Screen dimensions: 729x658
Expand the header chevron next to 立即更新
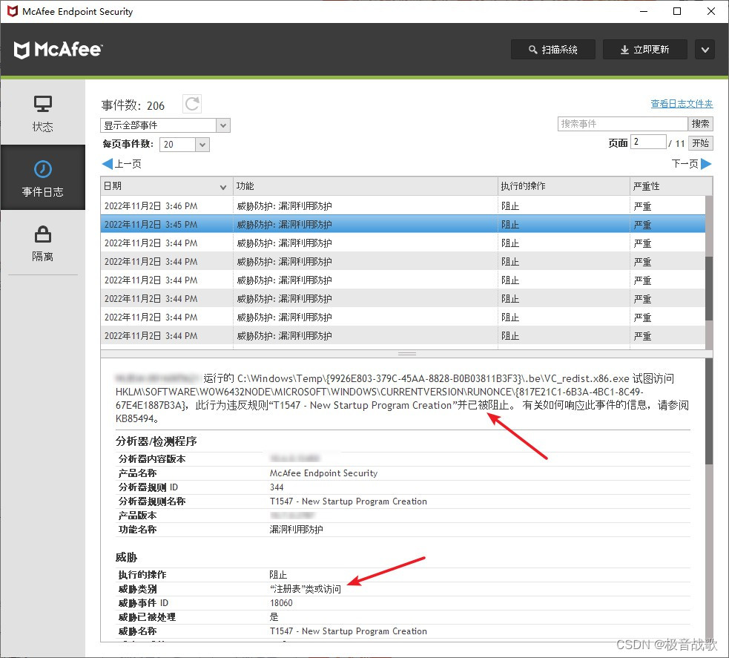704,49
